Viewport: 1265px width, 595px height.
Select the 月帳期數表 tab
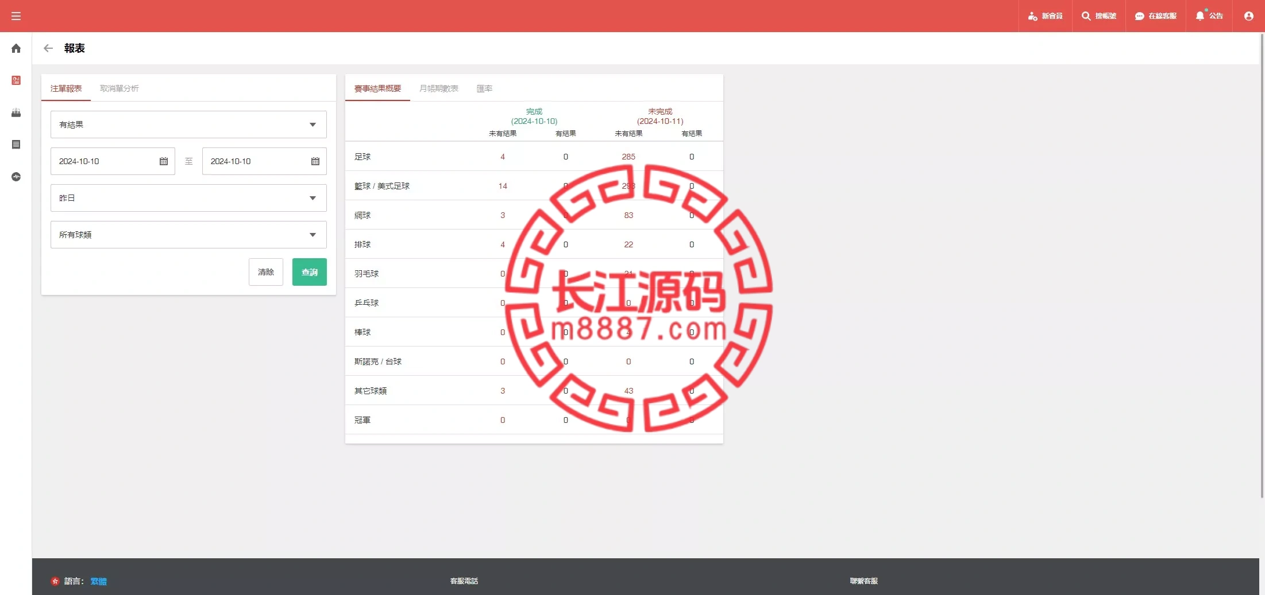point(439,88)
